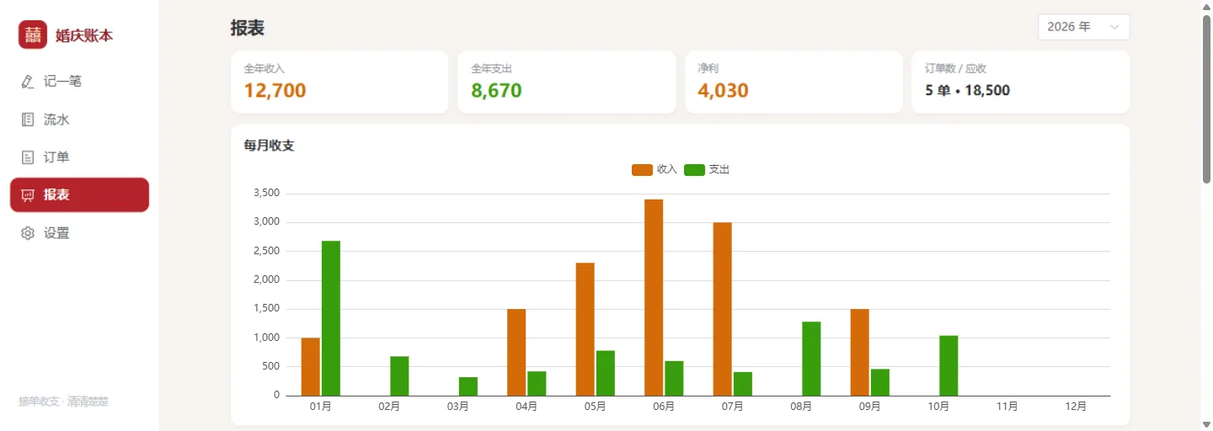Click the 06月 axis label
The width and height of the screenshot is (1213, 431).
point(664,407)
